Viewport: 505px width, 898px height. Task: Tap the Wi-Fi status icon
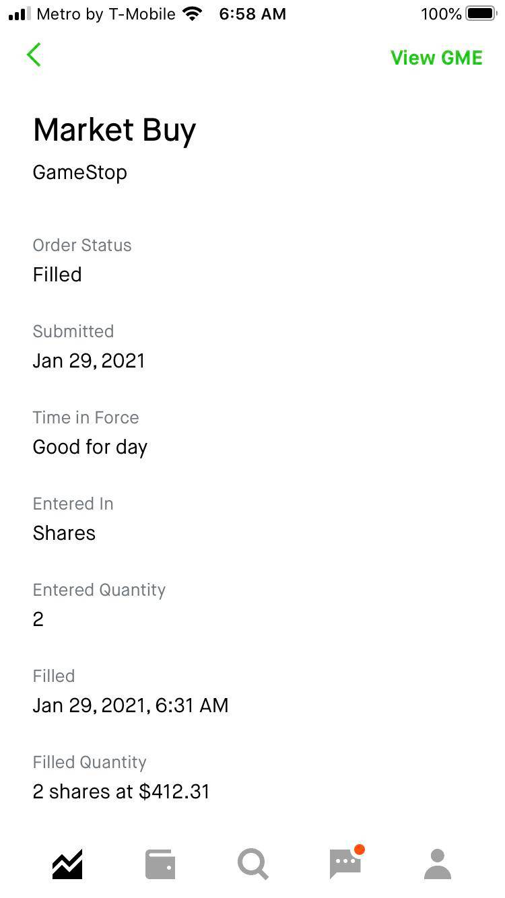pyautogui.click(x=193, y=14)
